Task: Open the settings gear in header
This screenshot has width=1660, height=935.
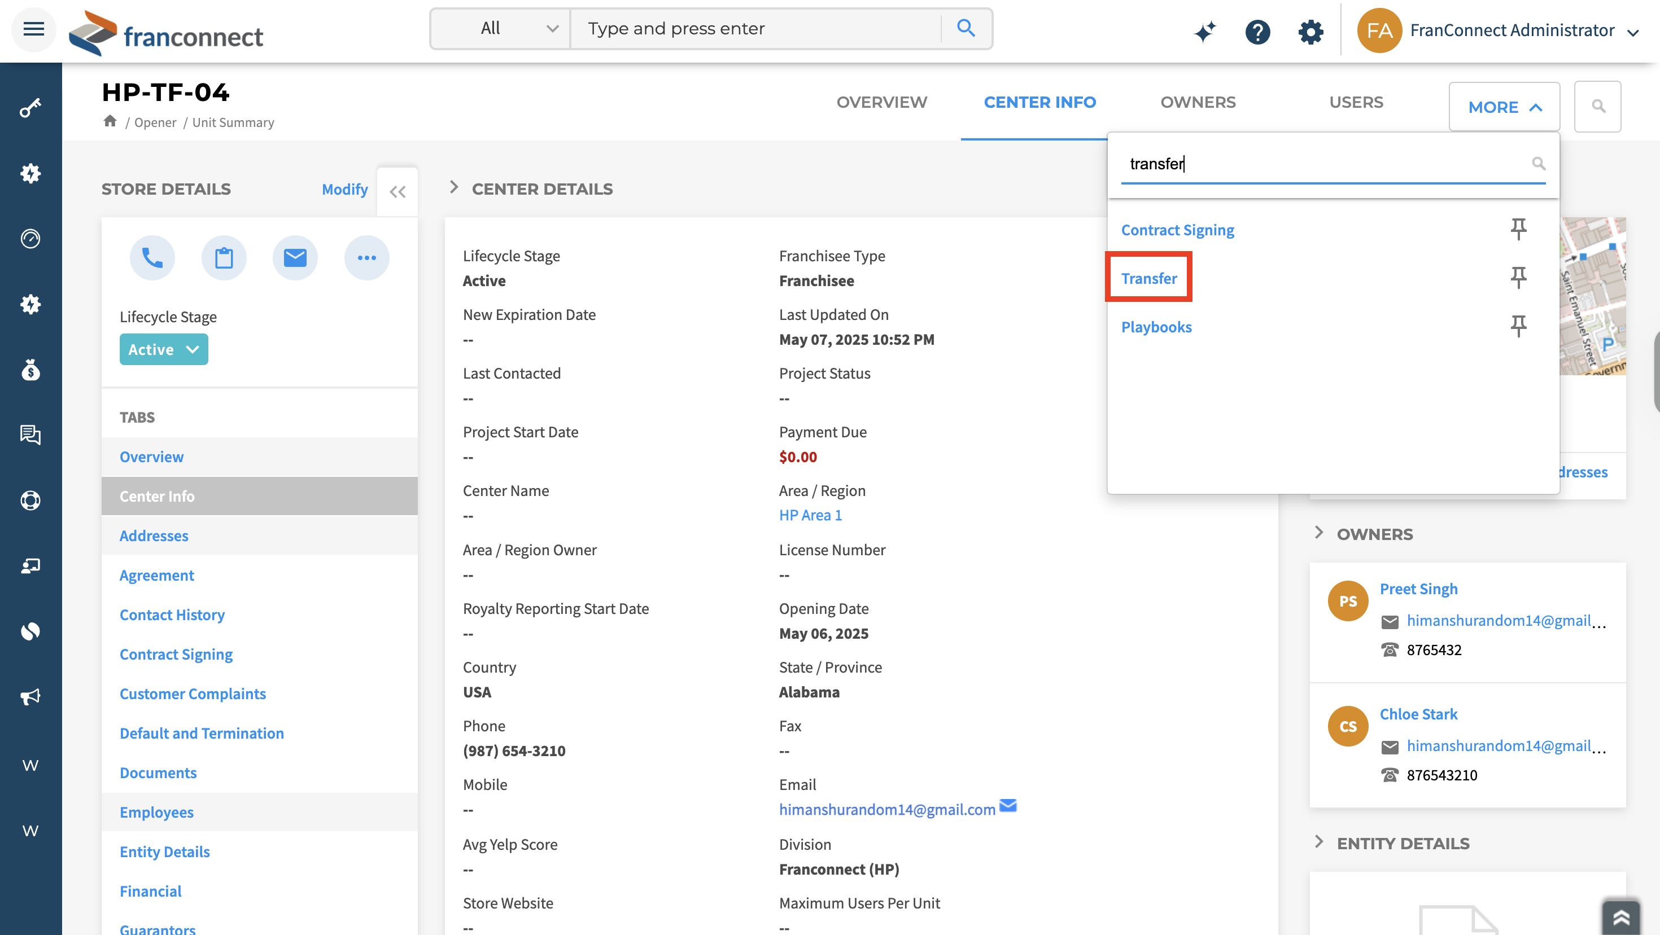Action: point(1310,31)
